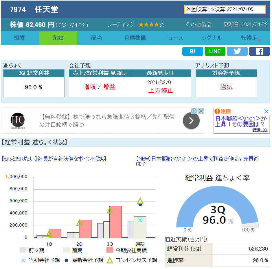Click the 対会社予想 header
Image resolution: width=272 pixels, height=269 pixels.
(x=226, y=73)
